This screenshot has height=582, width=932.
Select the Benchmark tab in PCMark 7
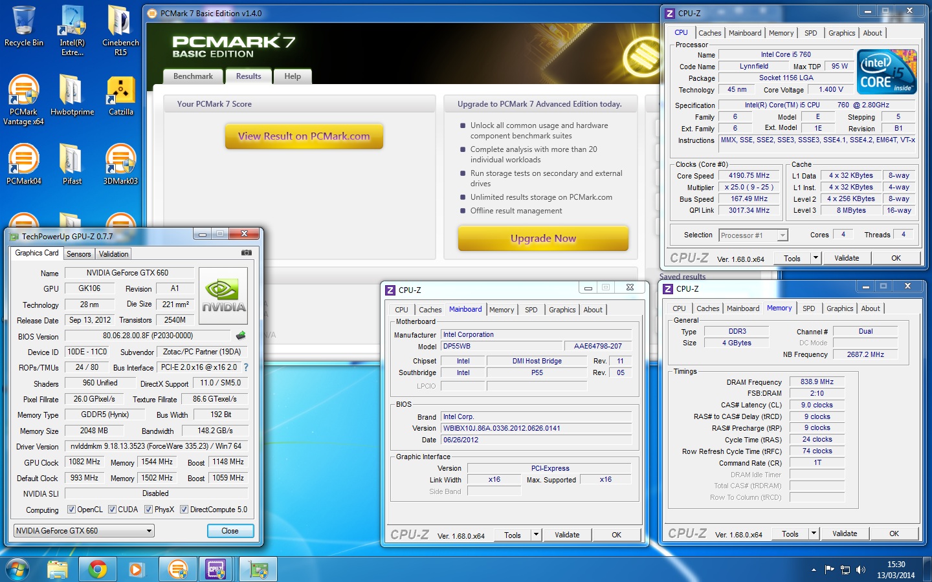193,76
